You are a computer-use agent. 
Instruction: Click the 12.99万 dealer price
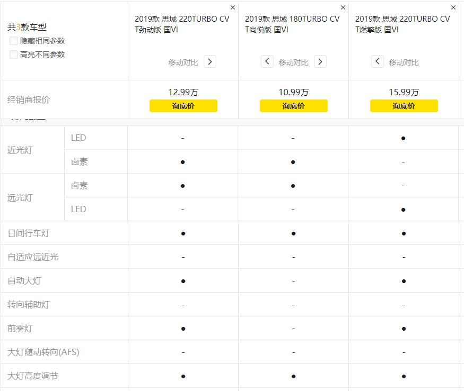[x=183, y=92]
